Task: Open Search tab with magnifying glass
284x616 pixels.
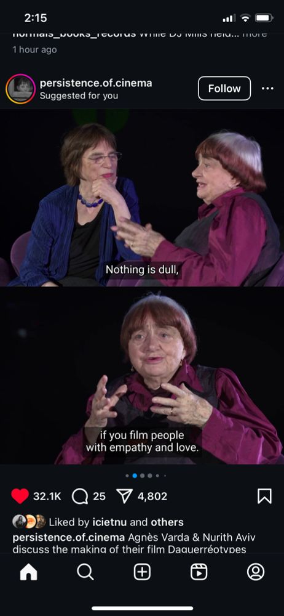Action: pyautogui.click(x=85, y=572)
